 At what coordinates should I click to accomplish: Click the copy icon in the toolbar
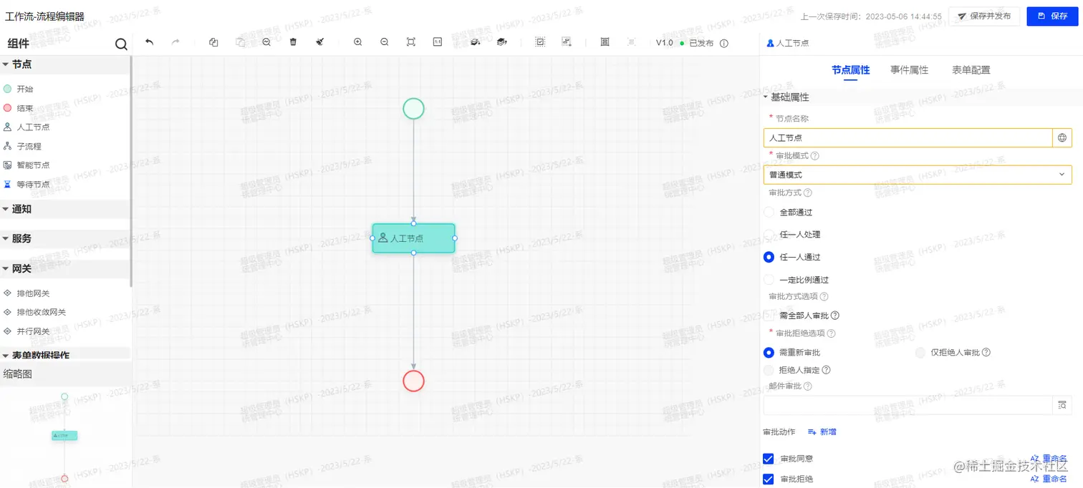click(213, 42)
